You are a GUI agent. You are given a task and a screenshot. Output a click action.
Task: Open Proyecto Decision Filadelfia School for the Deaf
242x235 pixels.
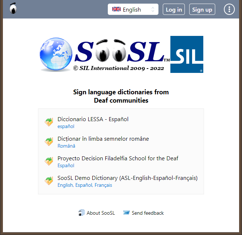point(118,158)
